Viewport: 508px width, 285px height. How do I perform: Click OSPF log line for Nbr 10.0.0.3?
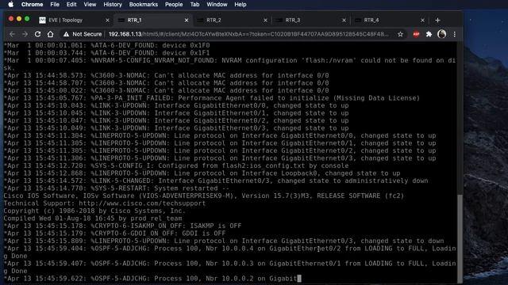[229, 268]
